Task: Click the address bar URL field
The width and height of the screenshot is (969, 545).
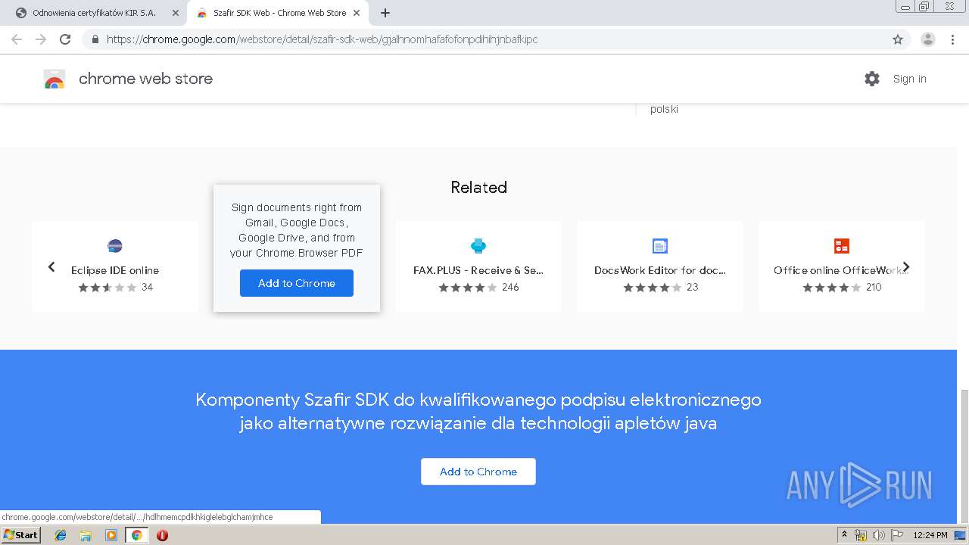Action: coord(484,39)
